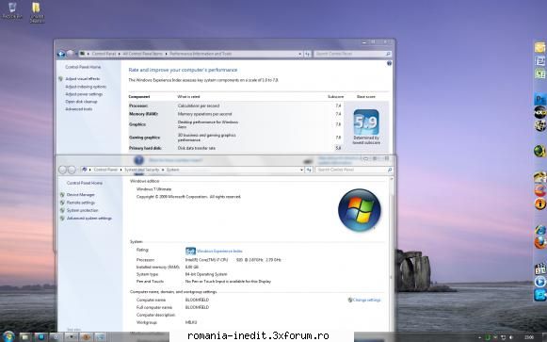Click computer name value BLOOMFIELD
The height and width of the screenshot is (342, 547).
point(197,300)
